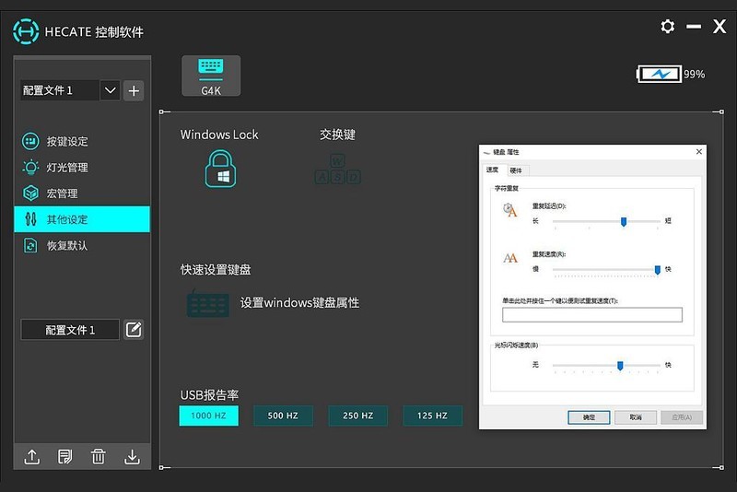Select 125 HZ report rate
Image resolution: width=737 pixels, height=492 pixels.
click(432, 416)
